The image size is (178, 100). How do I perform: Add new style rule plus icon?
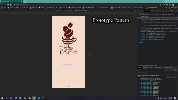(x=173, y=70)
